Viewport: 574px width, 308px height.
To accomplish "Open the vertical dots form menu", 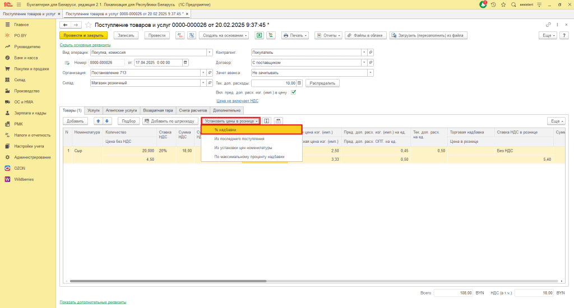I will 558,25.
